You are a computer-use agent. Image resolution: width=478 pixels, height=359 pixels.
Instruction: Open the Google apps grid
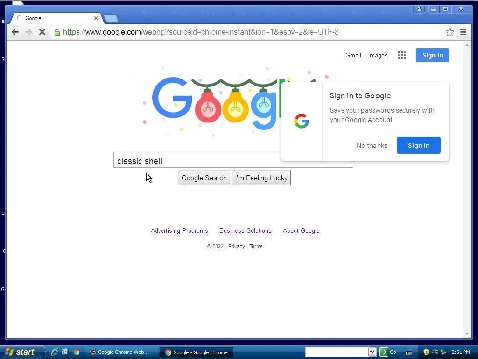[402, 55]
